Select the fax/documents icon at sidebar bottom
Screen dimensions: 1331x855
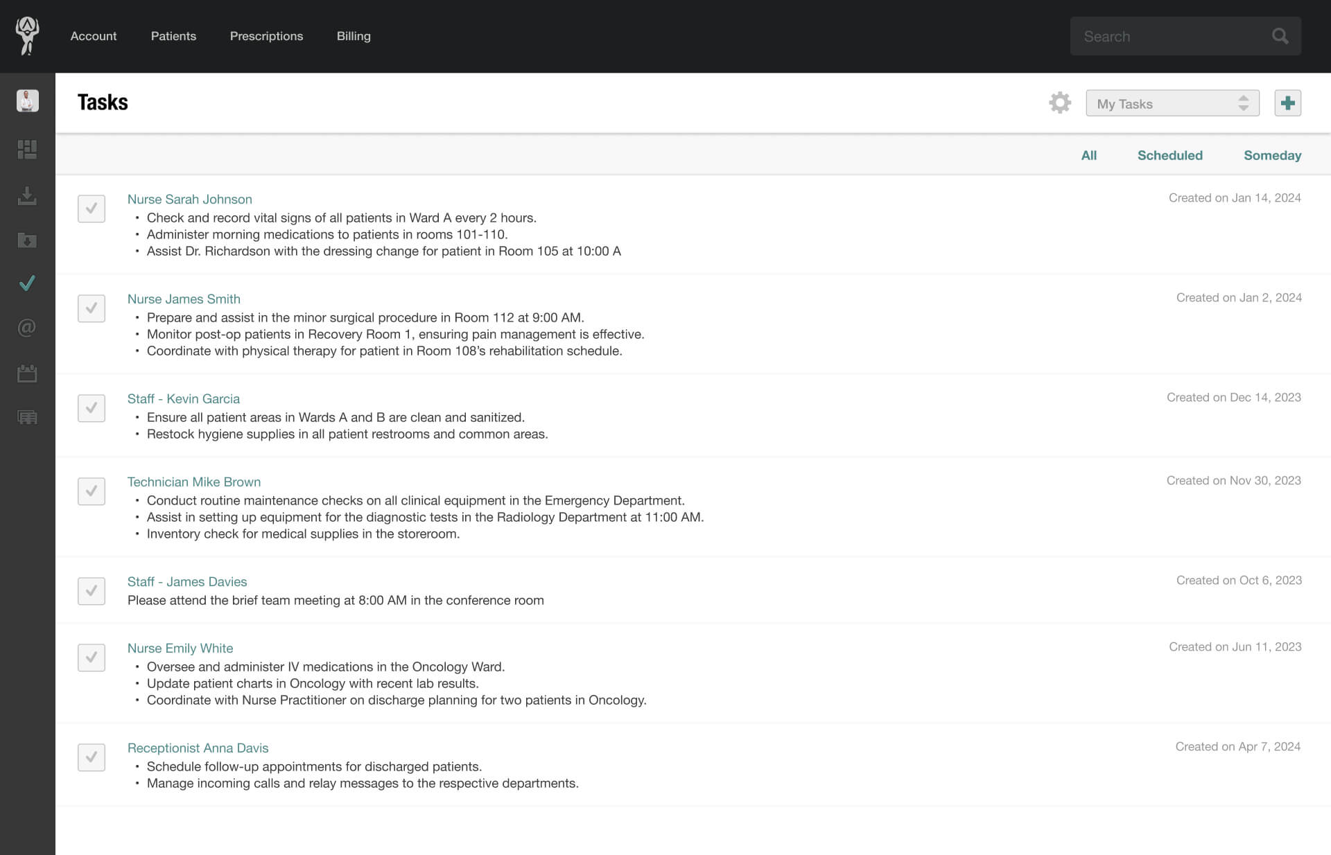point(26,417)
